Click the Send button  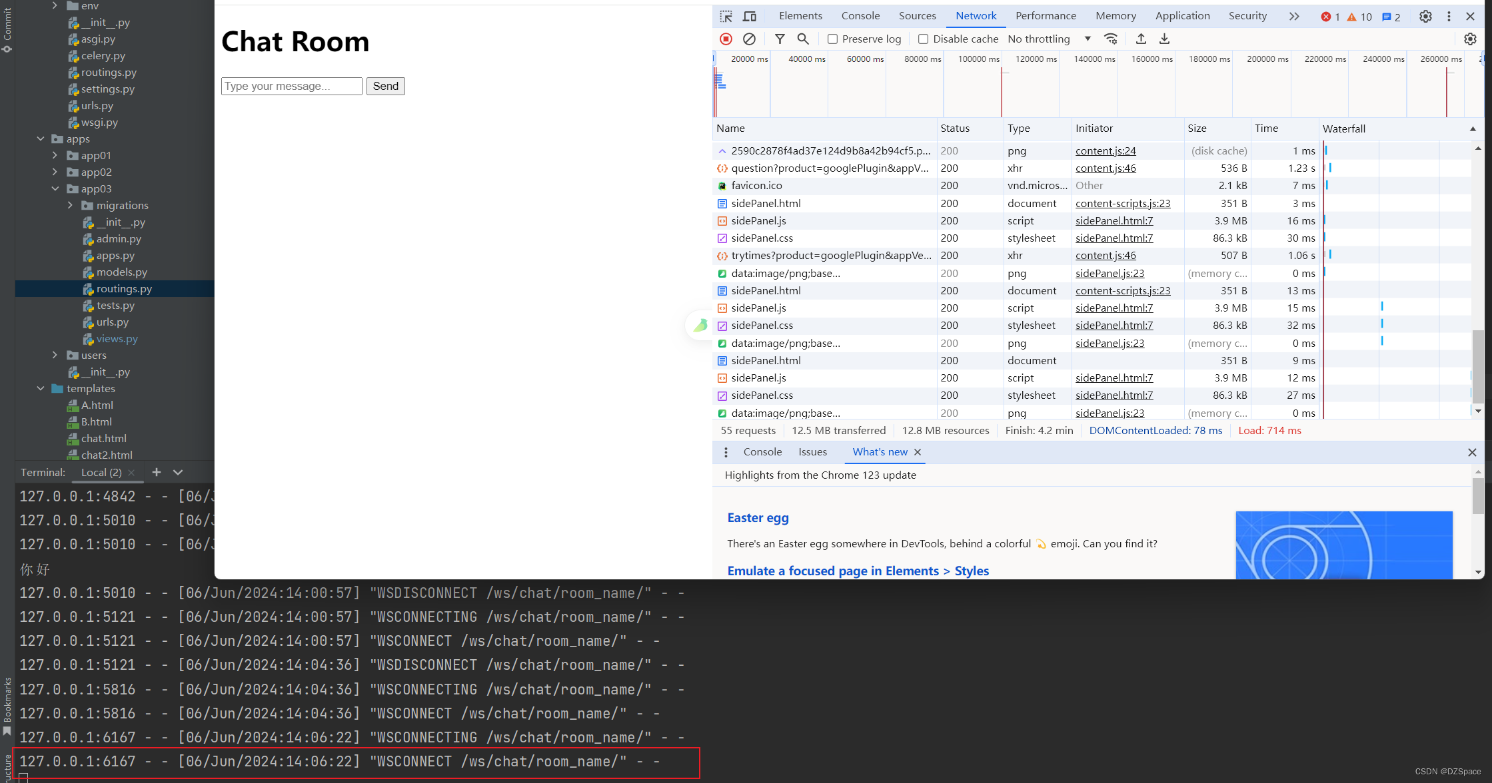tap(385, 86)
